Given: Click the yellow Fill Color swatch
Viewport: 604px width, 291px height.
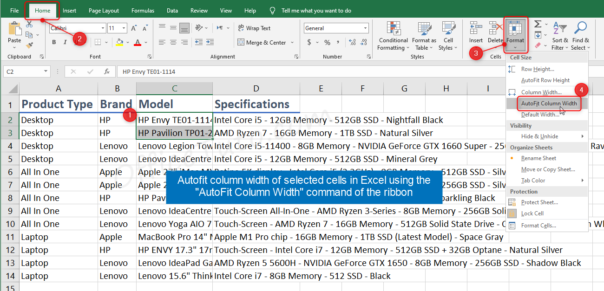Looking at the screenshot, I should tap(119, 43).
